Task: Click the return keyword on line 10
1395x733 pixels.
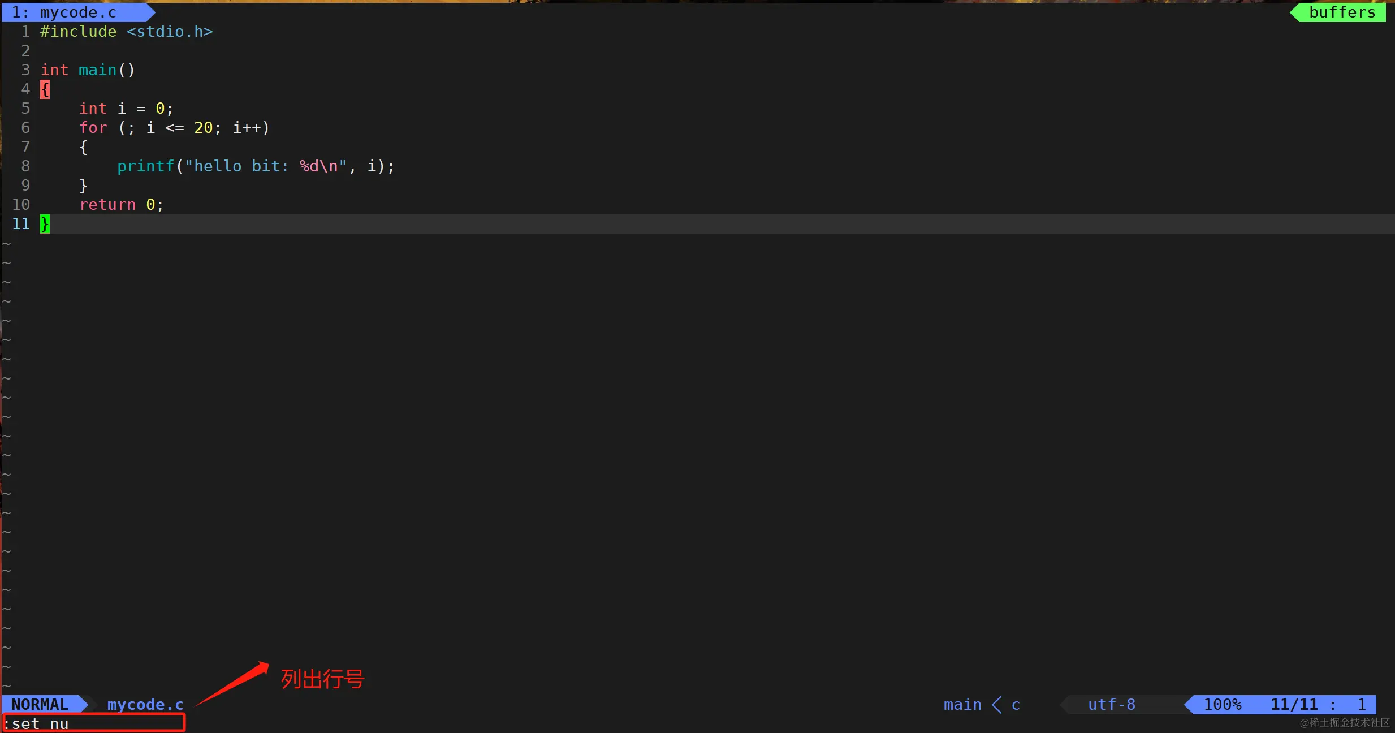Action: 107,205
